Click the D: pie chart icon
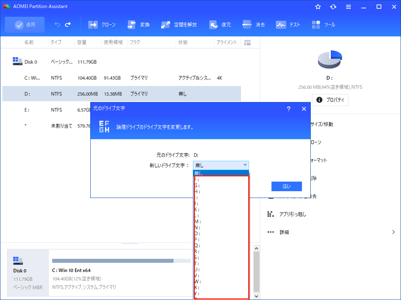 click(x=330, y=60)
